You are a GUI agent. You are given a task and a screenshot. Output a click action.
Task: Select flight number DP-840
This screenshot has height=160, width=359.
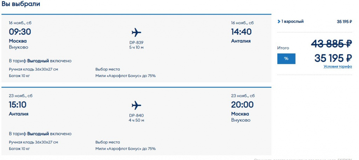point(136,115)
